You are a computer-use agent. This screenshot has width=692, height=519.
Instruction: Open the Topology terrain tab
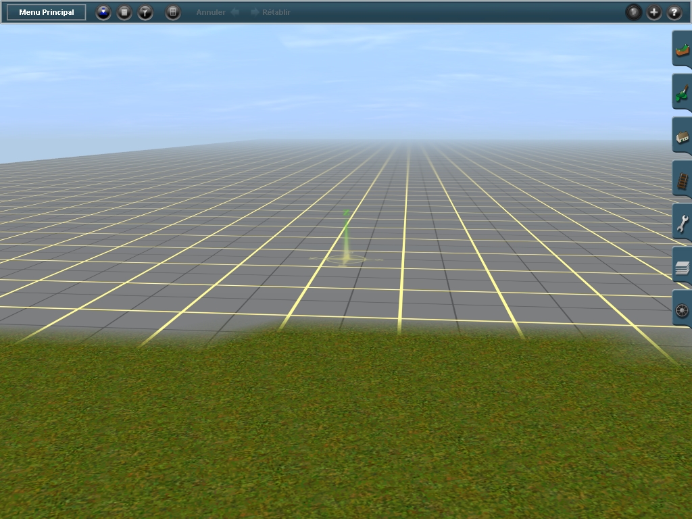[x=682, y=49]
